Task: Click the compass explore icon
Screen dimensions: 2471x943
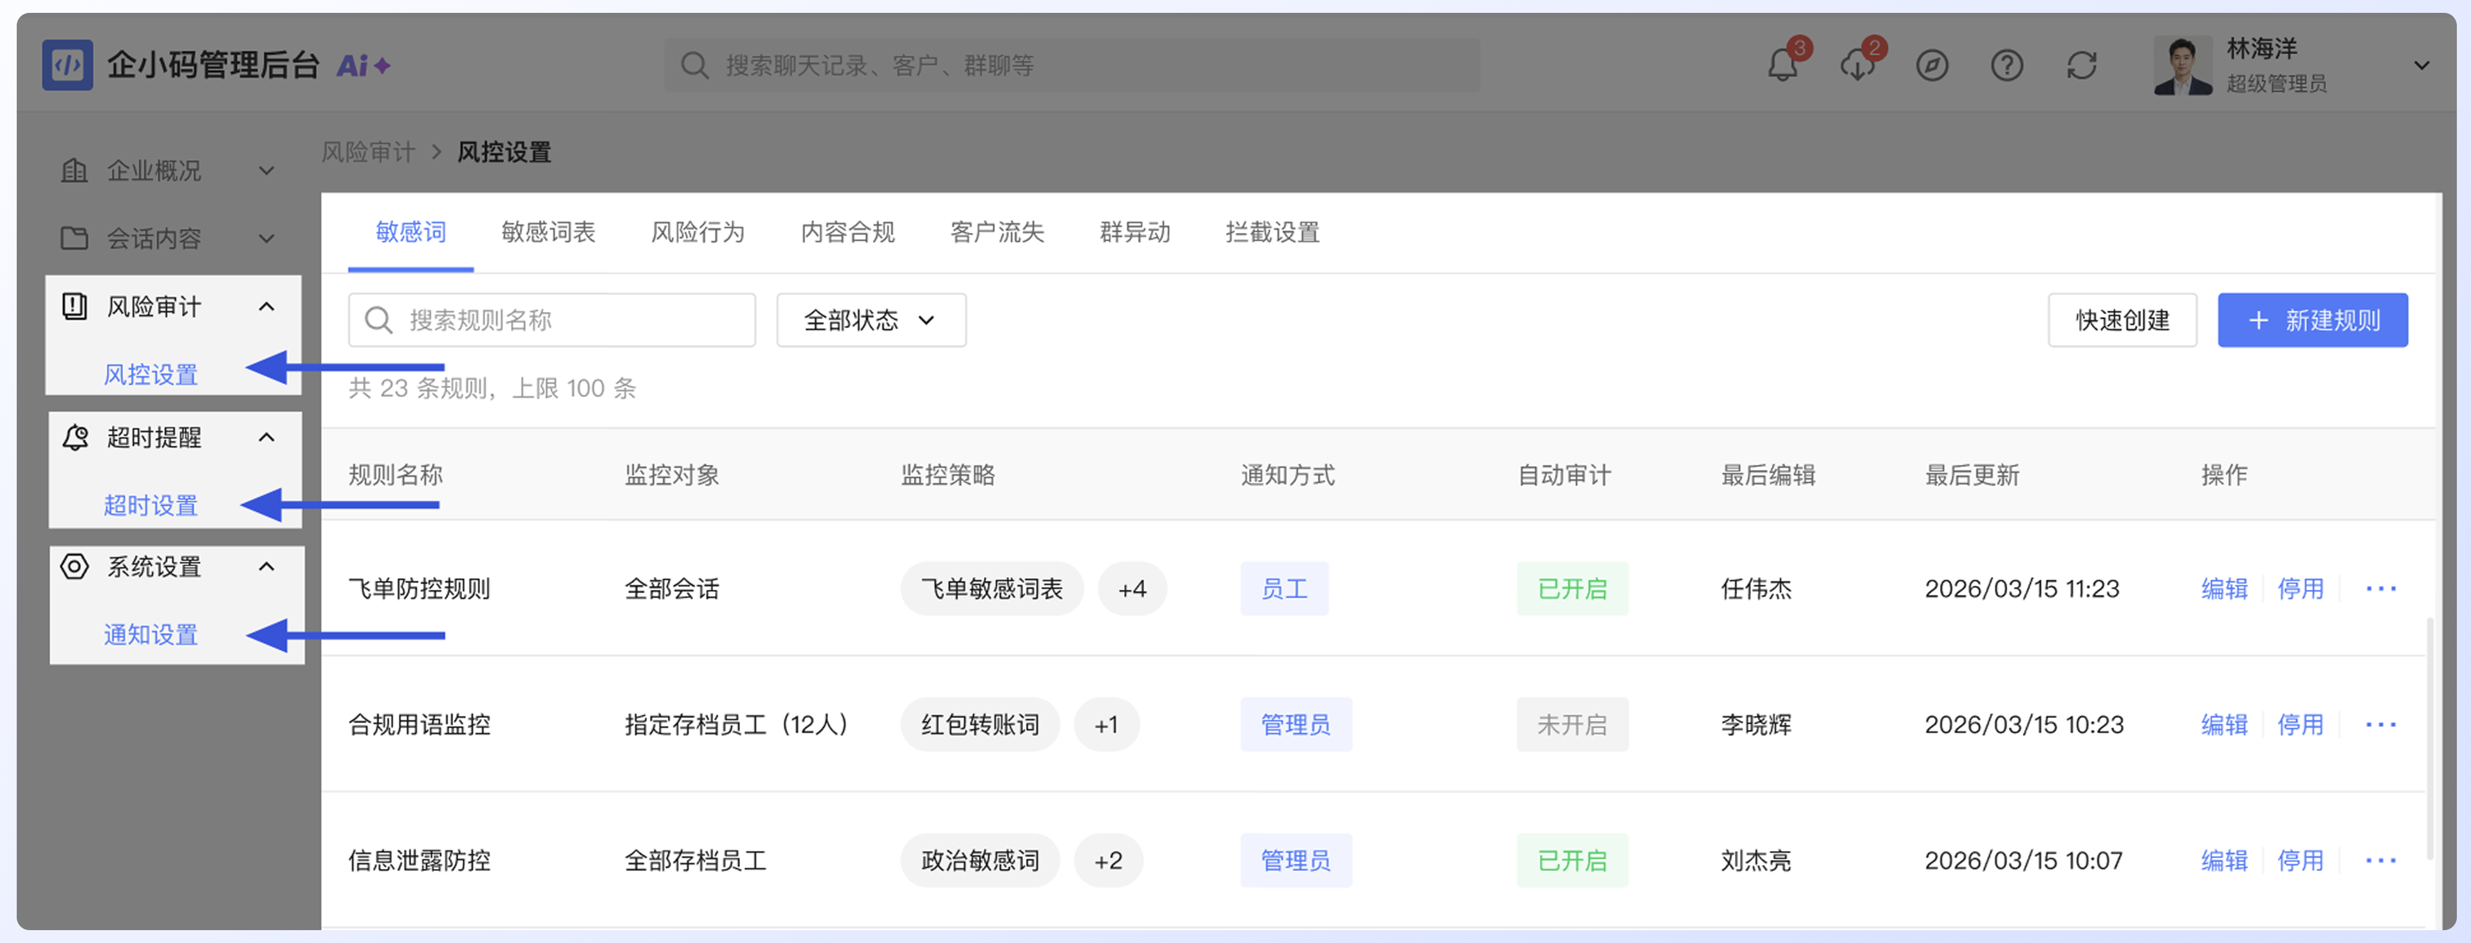Action: pyautogui.click(x=1932, y=65)
